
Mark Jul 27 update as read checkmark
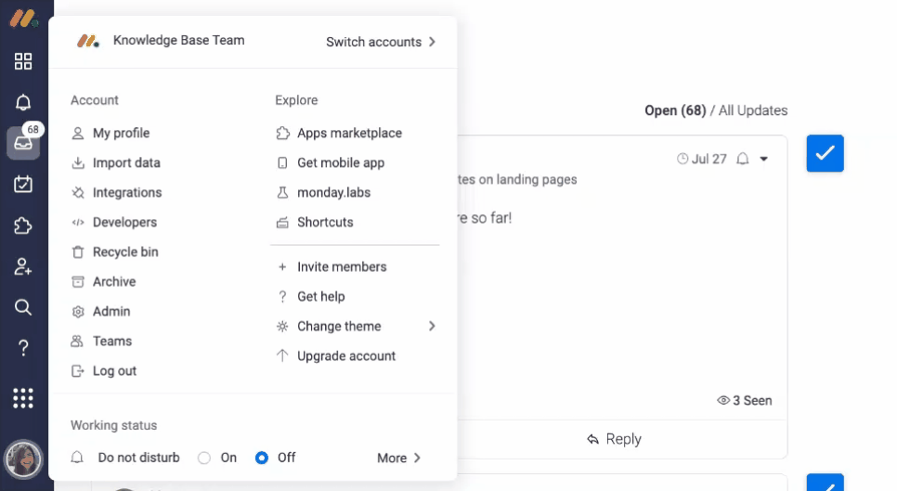(x=825, y=153)
